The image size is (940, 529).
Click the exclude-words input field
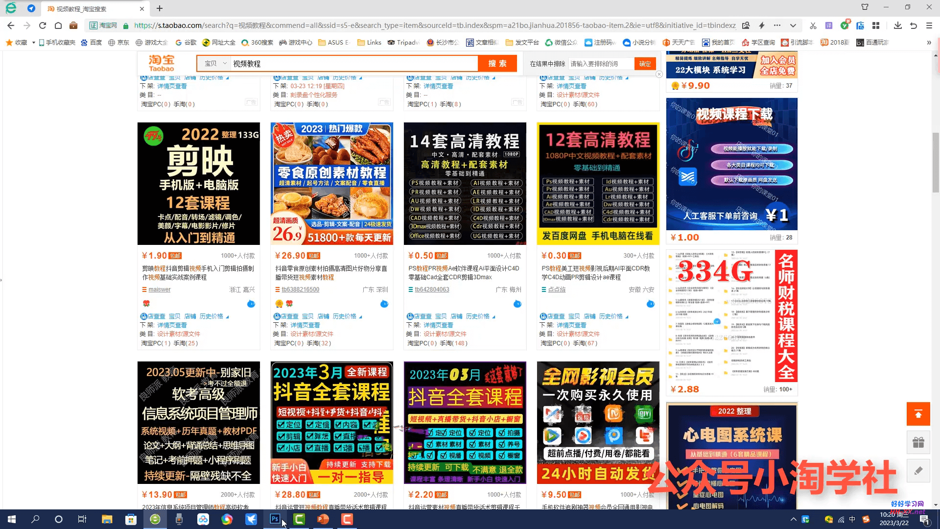(601, 64)
